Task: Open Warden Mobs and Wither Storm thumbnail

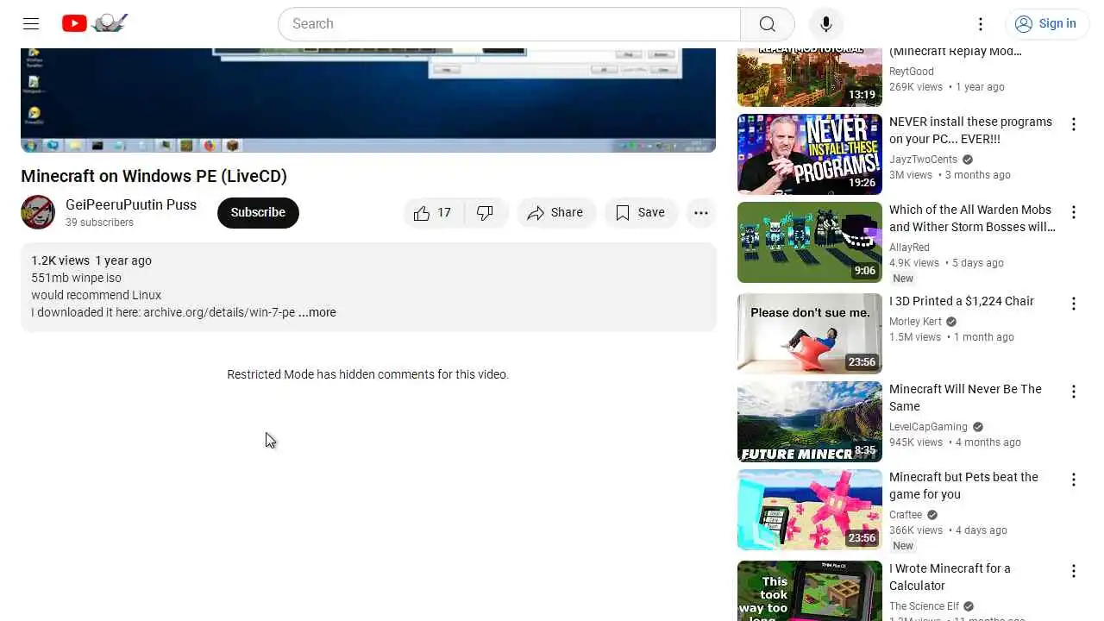Action: 810,242
